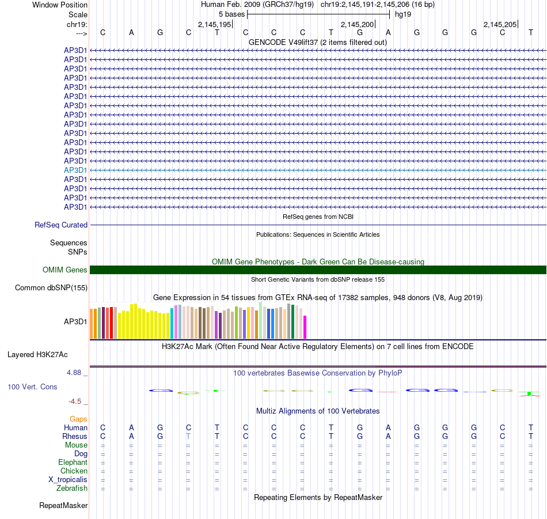Open the Common dbSNP(155) track label
Viewport: 547px width, 519px height.
51,287
